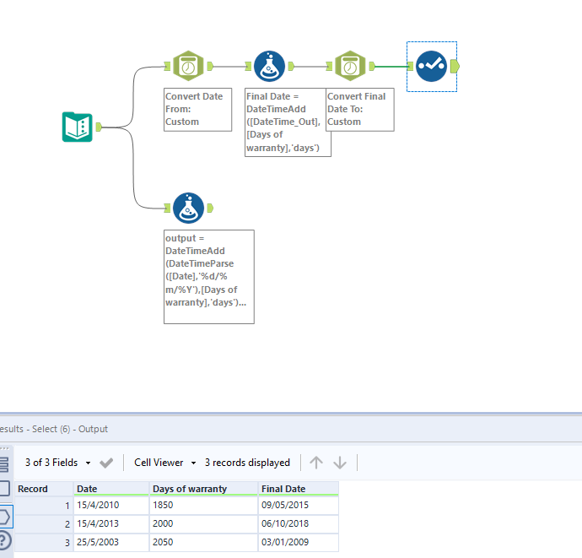The image size is (582, 558).
Task: Click output anchor of Convert Final Date tool
Action: point(372,66)
